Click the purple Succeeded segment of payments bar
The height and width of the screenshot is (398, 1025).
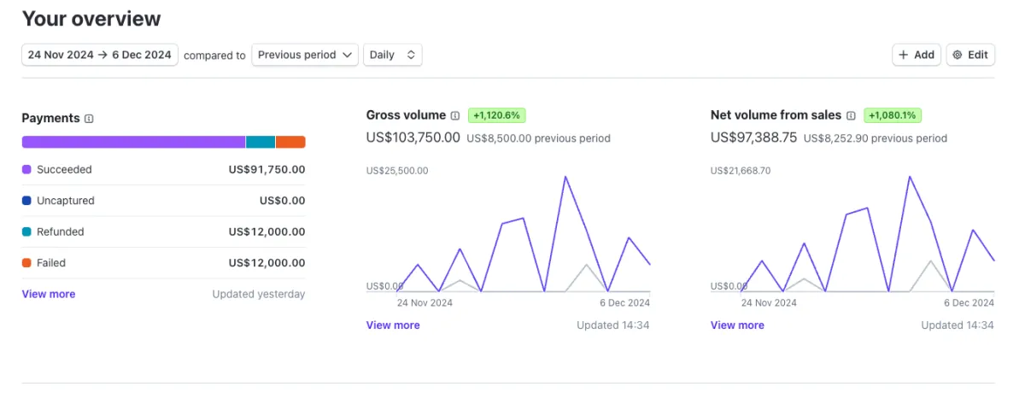pyautogui.click(x=133, y=142)
